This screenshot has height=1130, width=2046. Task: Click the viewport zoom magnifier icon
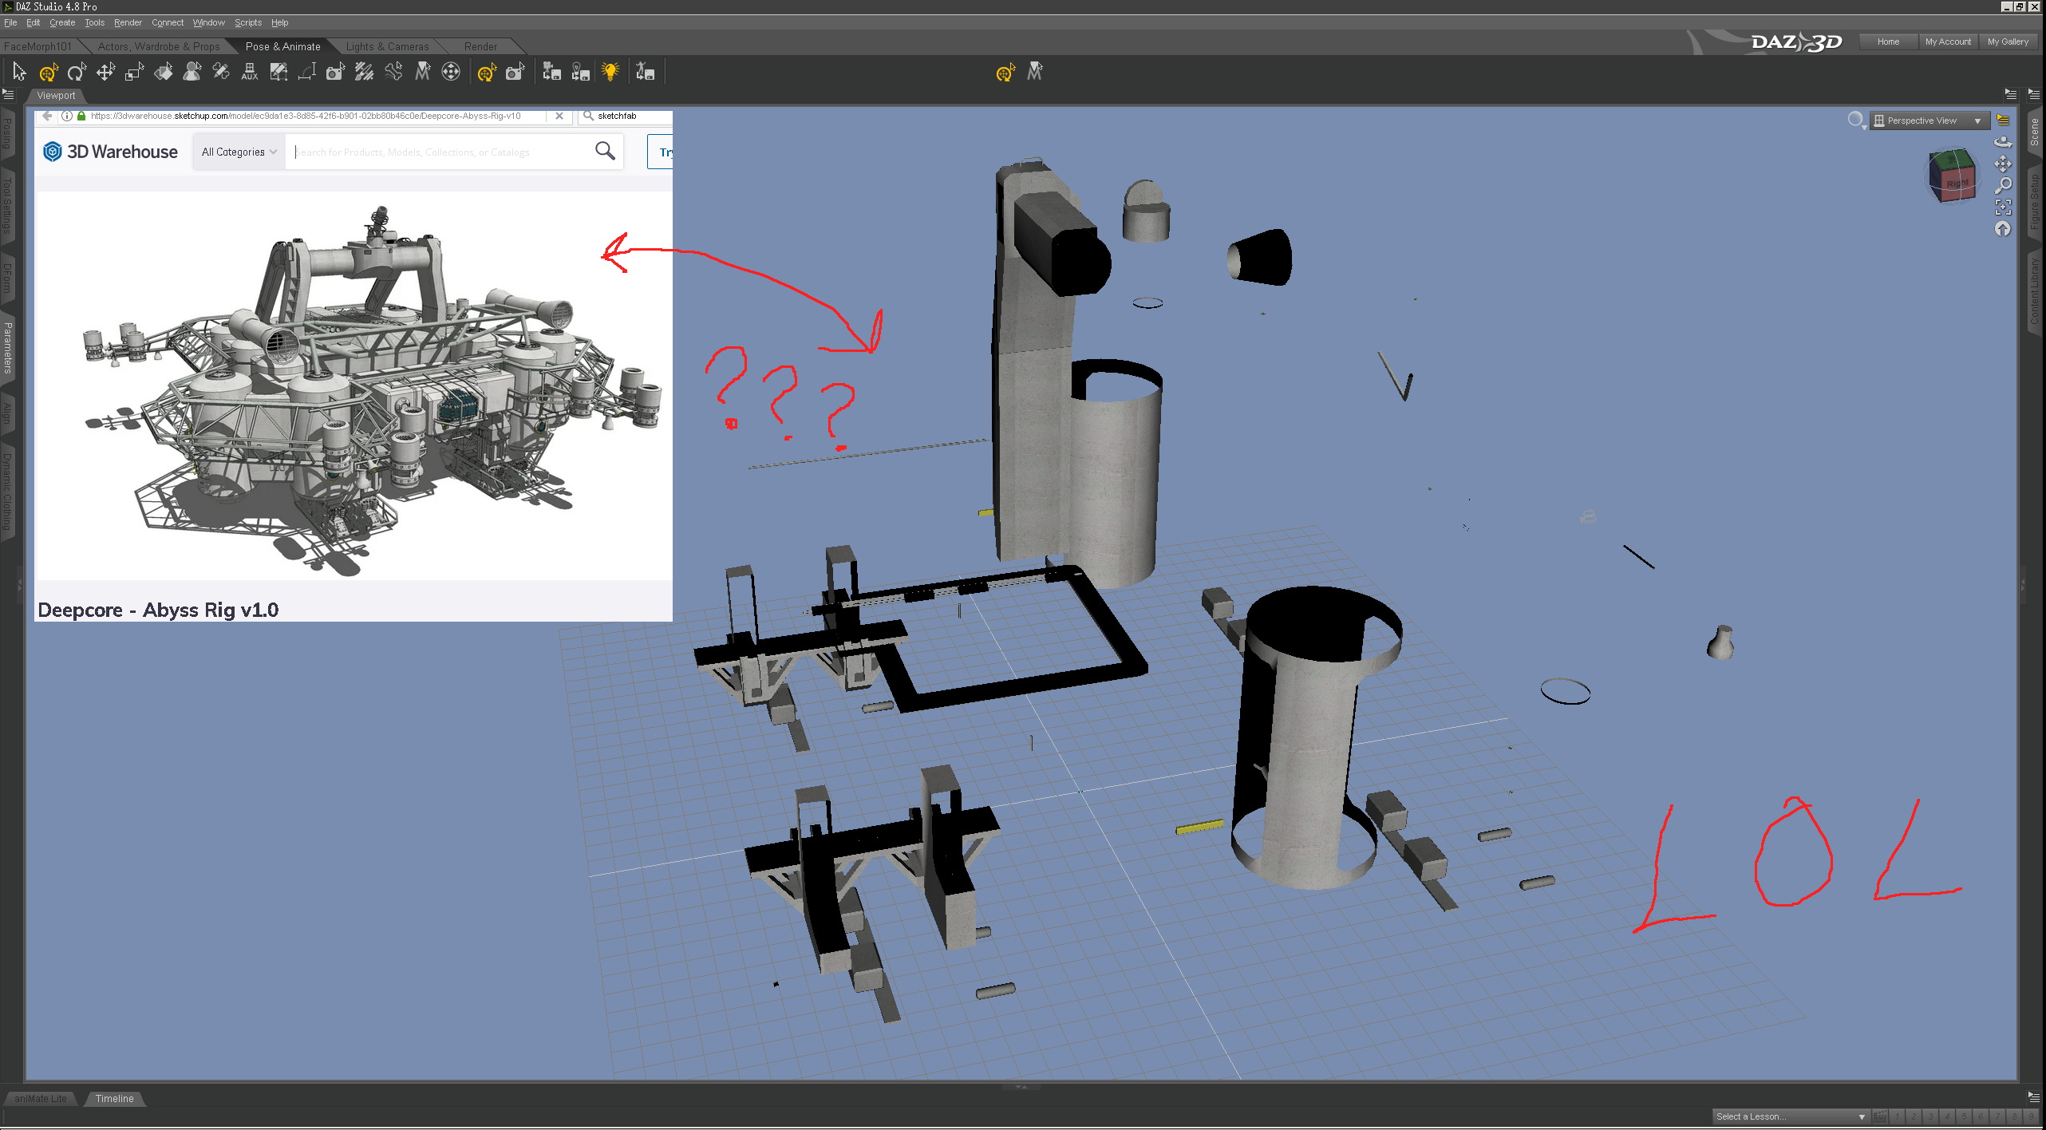[x=2003, y=186]
